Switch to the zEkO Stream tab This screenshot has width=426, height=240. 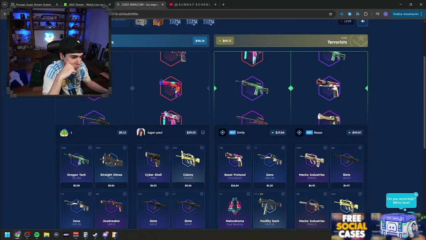pyautogui.click(x=87, y=5)
